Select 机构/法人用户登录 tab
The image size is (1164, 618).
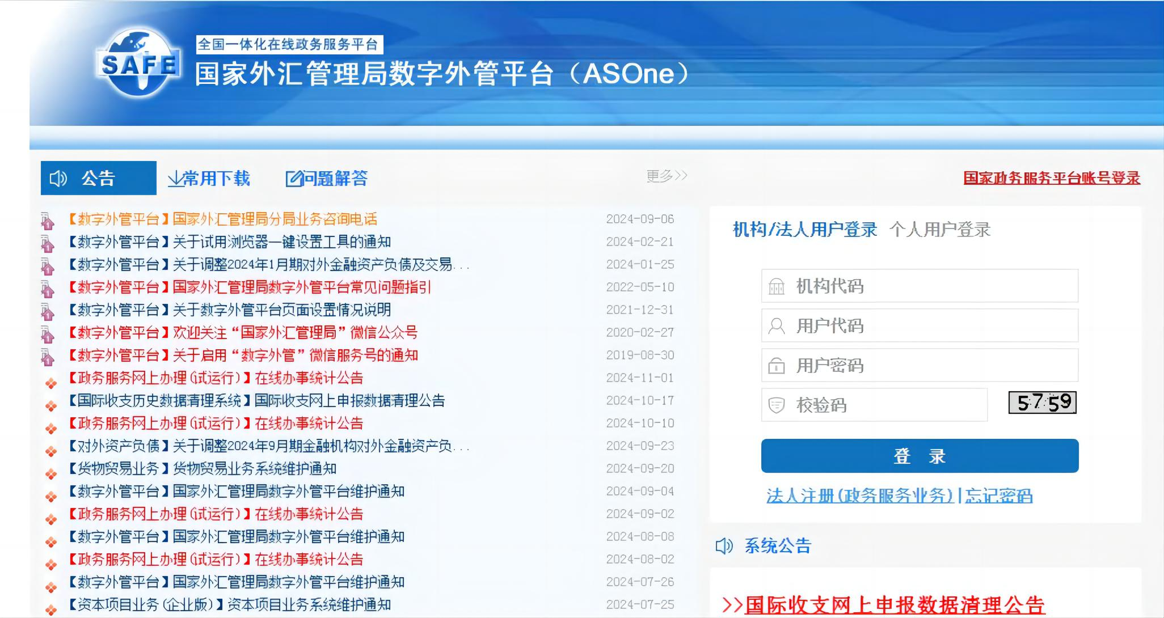[805, 230]
